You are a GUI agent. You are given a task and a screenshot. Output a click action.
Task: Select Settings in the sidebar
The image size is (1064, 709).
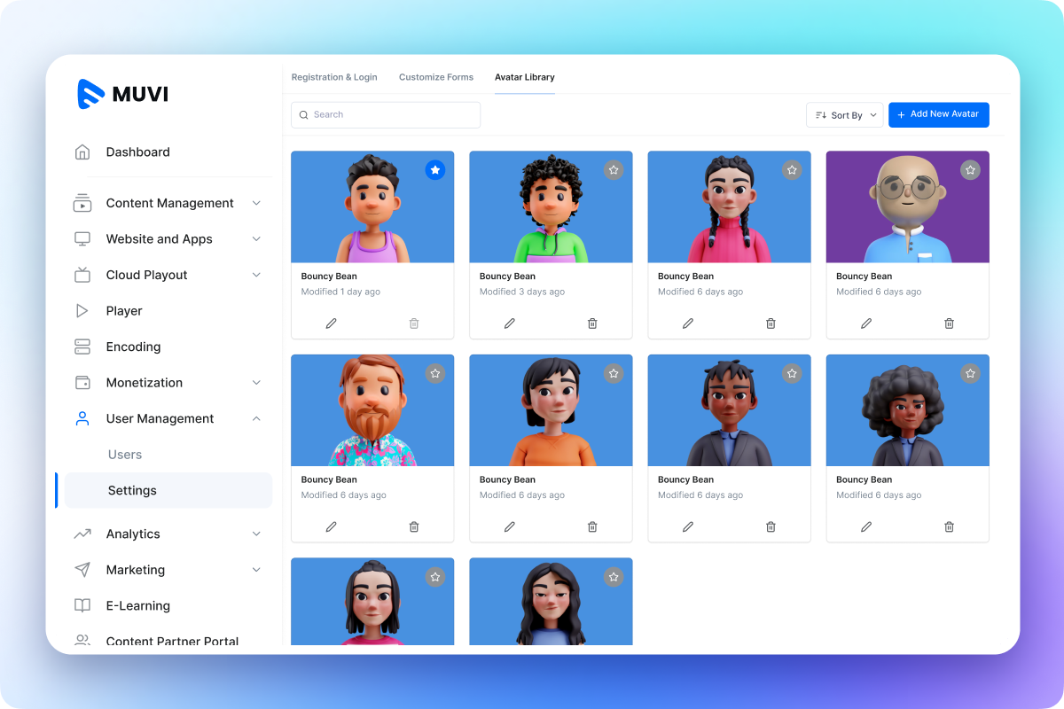[x=168, y=490]
